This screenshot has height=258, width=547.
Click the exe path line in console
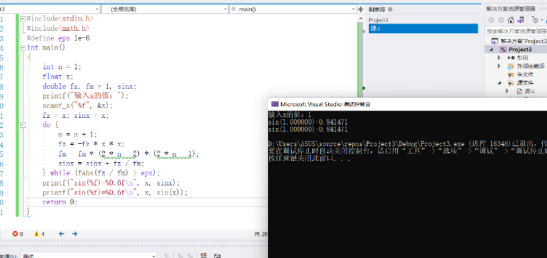click(407, 144)
